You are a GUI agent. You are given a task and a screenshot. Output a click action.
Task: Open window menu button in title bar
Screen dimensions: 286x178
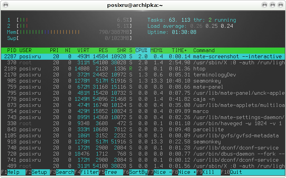[x=6, y=5]
